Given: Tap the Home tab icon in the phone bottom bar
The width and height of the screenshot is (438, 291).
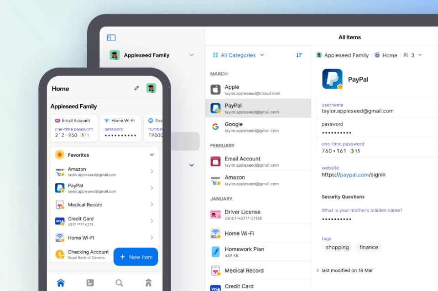Looking at the screenshot, I should tap(61, 283).
